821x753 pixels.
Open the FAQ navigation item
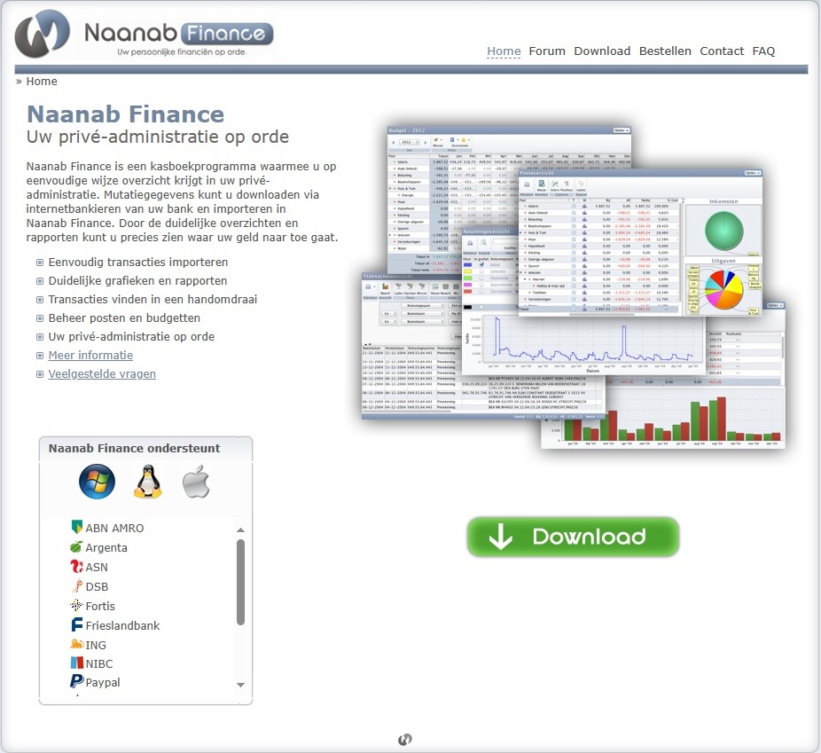coord(763,51)
